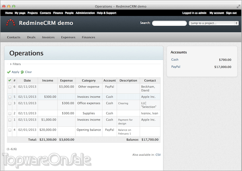Download the CSV export link
The width and height of the screenshot is (242, 171).
coord(158,155)
